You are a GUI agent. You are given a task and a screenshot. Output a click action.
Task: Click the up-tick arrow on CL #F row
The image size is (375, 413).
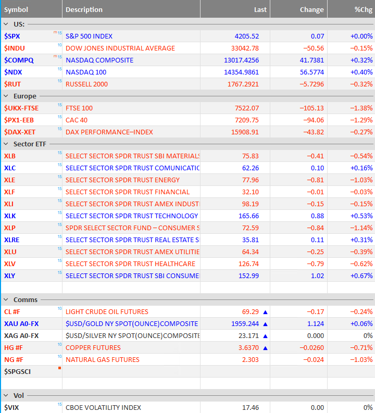tap(266, 312)
